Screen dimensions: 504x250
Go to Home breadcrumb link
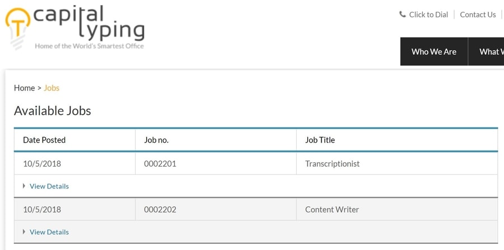click(x=25, y=88)
